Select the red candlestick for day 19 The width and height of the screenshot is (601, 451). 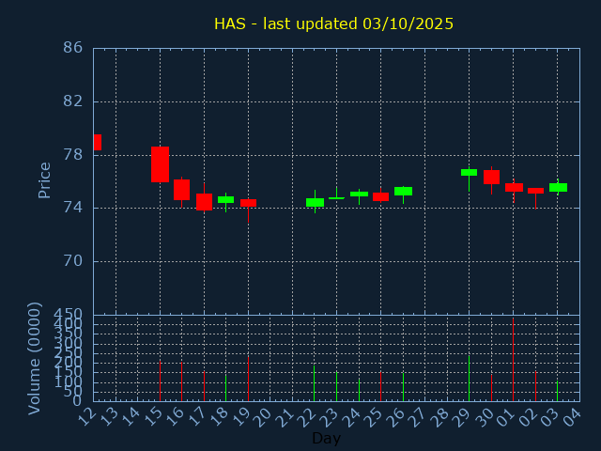[248, 203]
